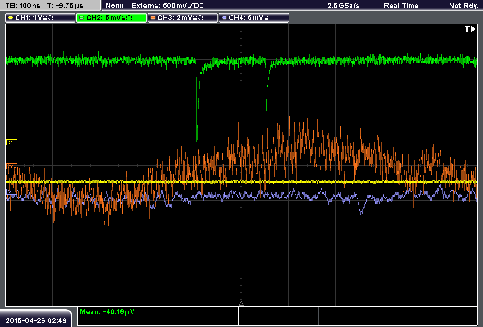Click the trigger time triangle marker at bottom
Screen dimensions: 483x327
tap(241, 303)
